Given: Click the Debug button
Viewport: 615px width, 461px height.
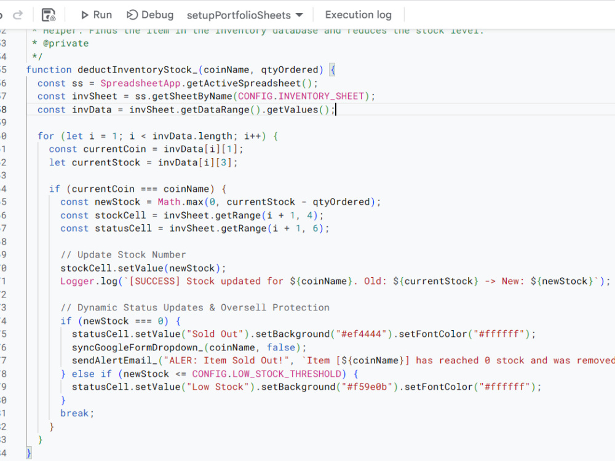Looking at the screenshot, I should point(150,15).
